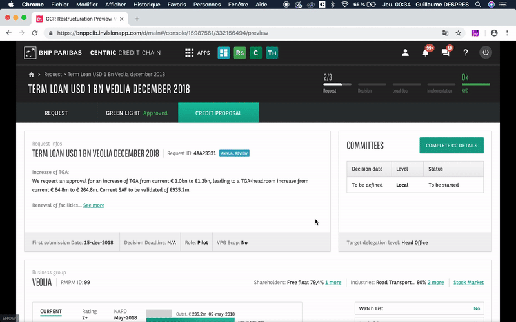Click the Request breadcrumb link

(53, 74)
